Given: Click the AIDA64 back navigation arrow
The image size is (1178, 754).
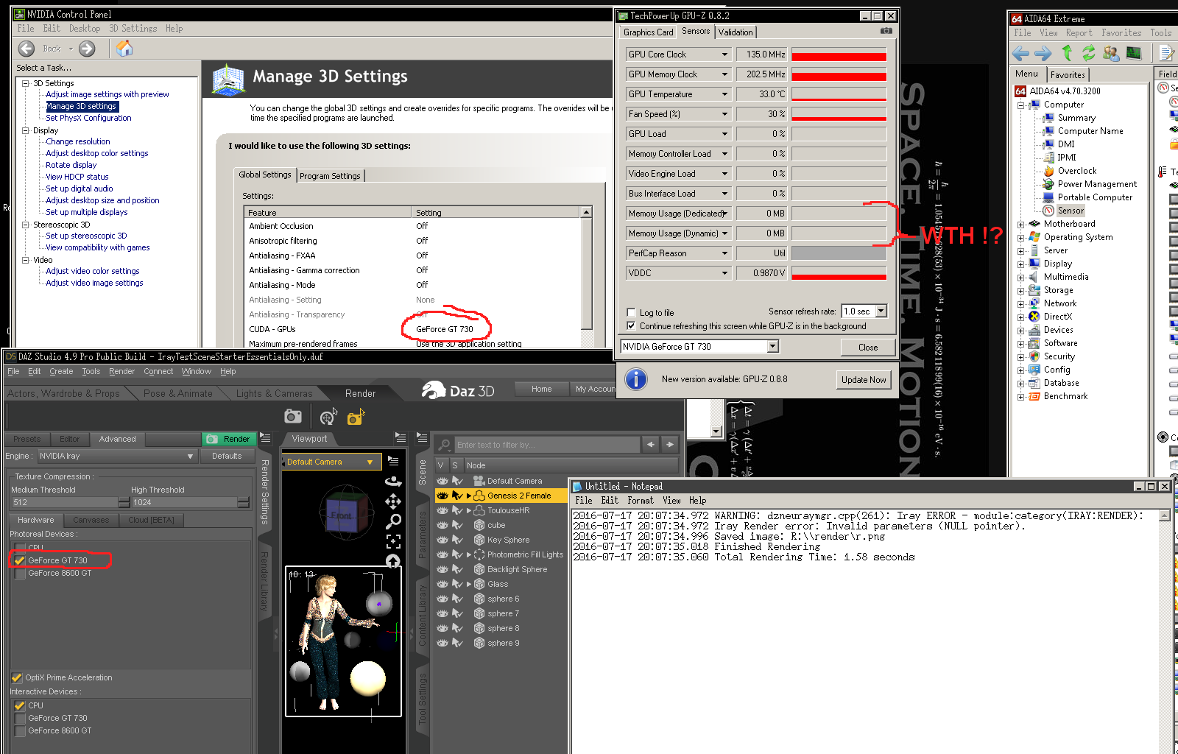Looking at the screenshot, I should [x=1020, y=53].
